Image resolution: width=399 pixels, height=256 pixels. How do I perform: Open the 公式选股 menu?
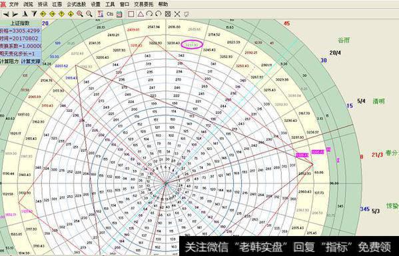77,4
